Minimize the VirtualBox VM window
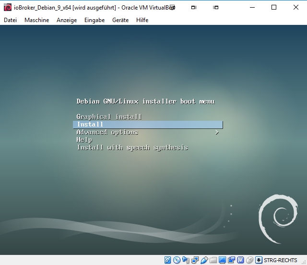Screen dimensions: 307x265 pos(252,8)
